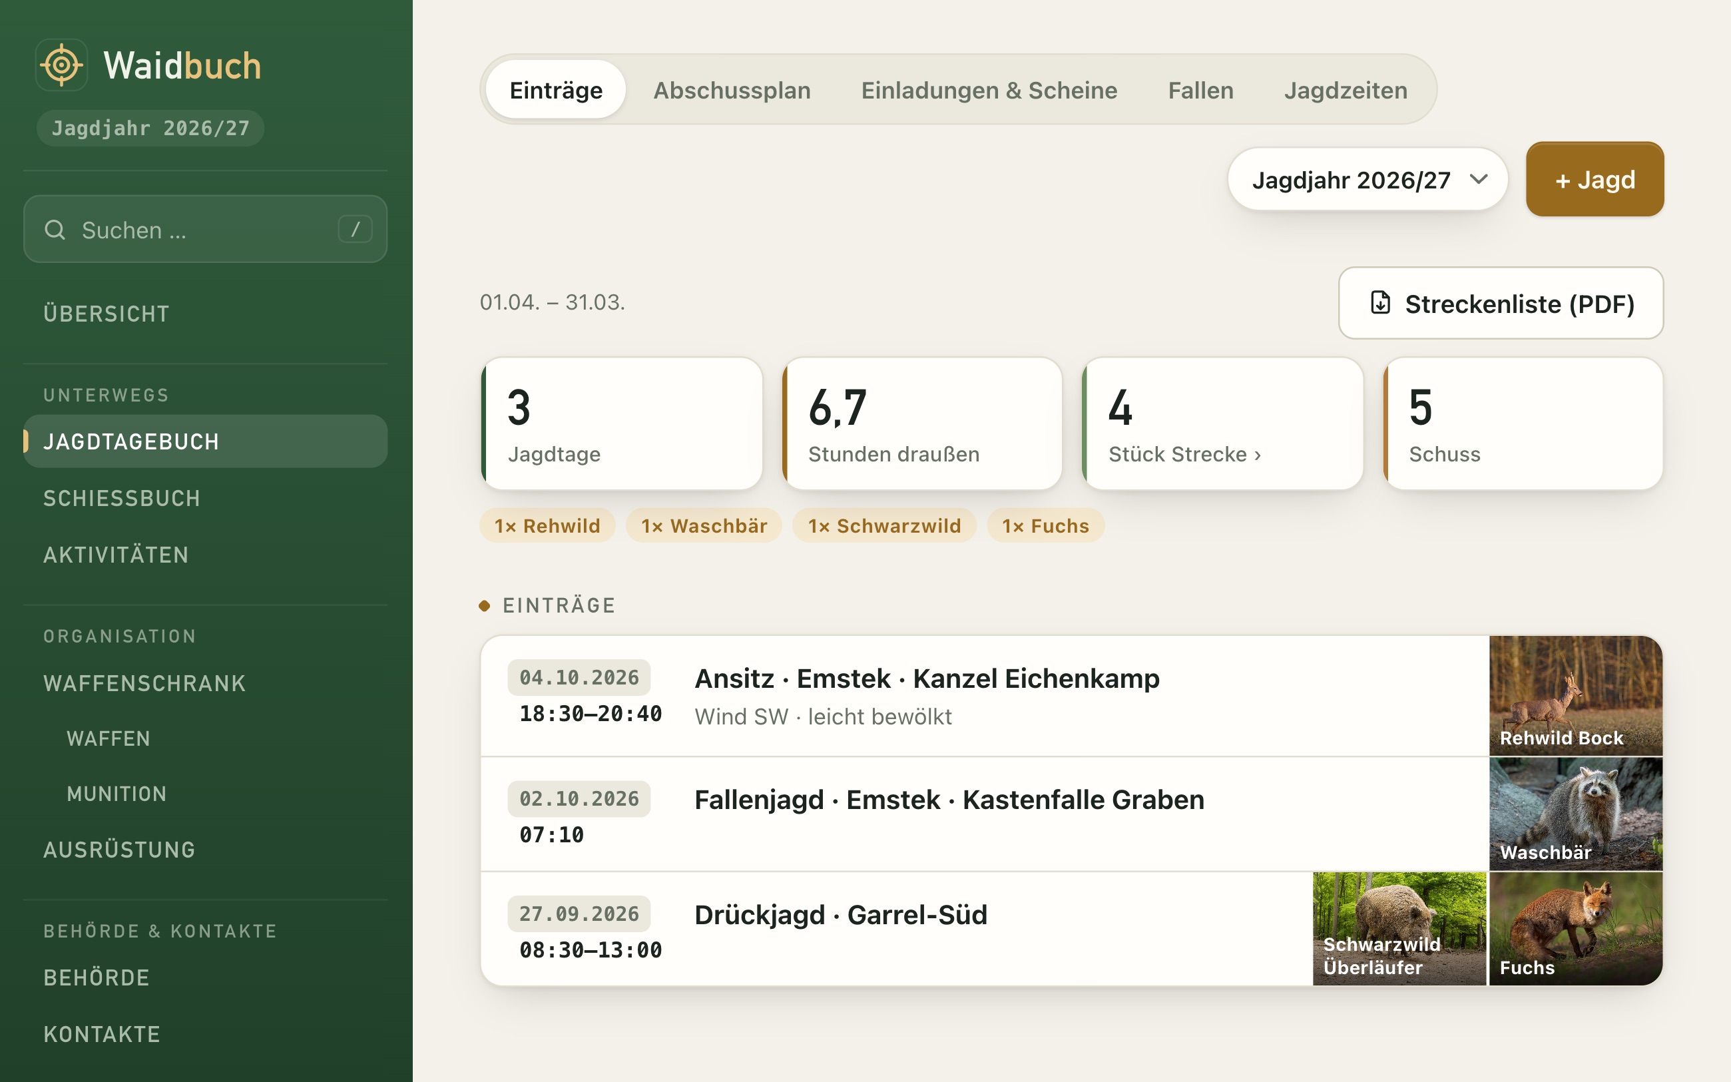Go to the Jagdzeiten tab
1731x1082 pixels.
coord(1346,90)
